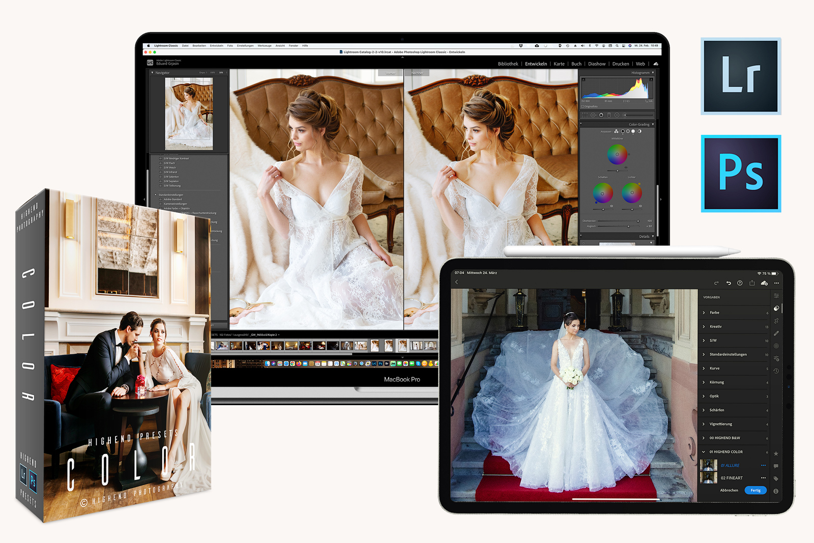Select the spot removal tool below the histogram

click(x=593, y=115)
